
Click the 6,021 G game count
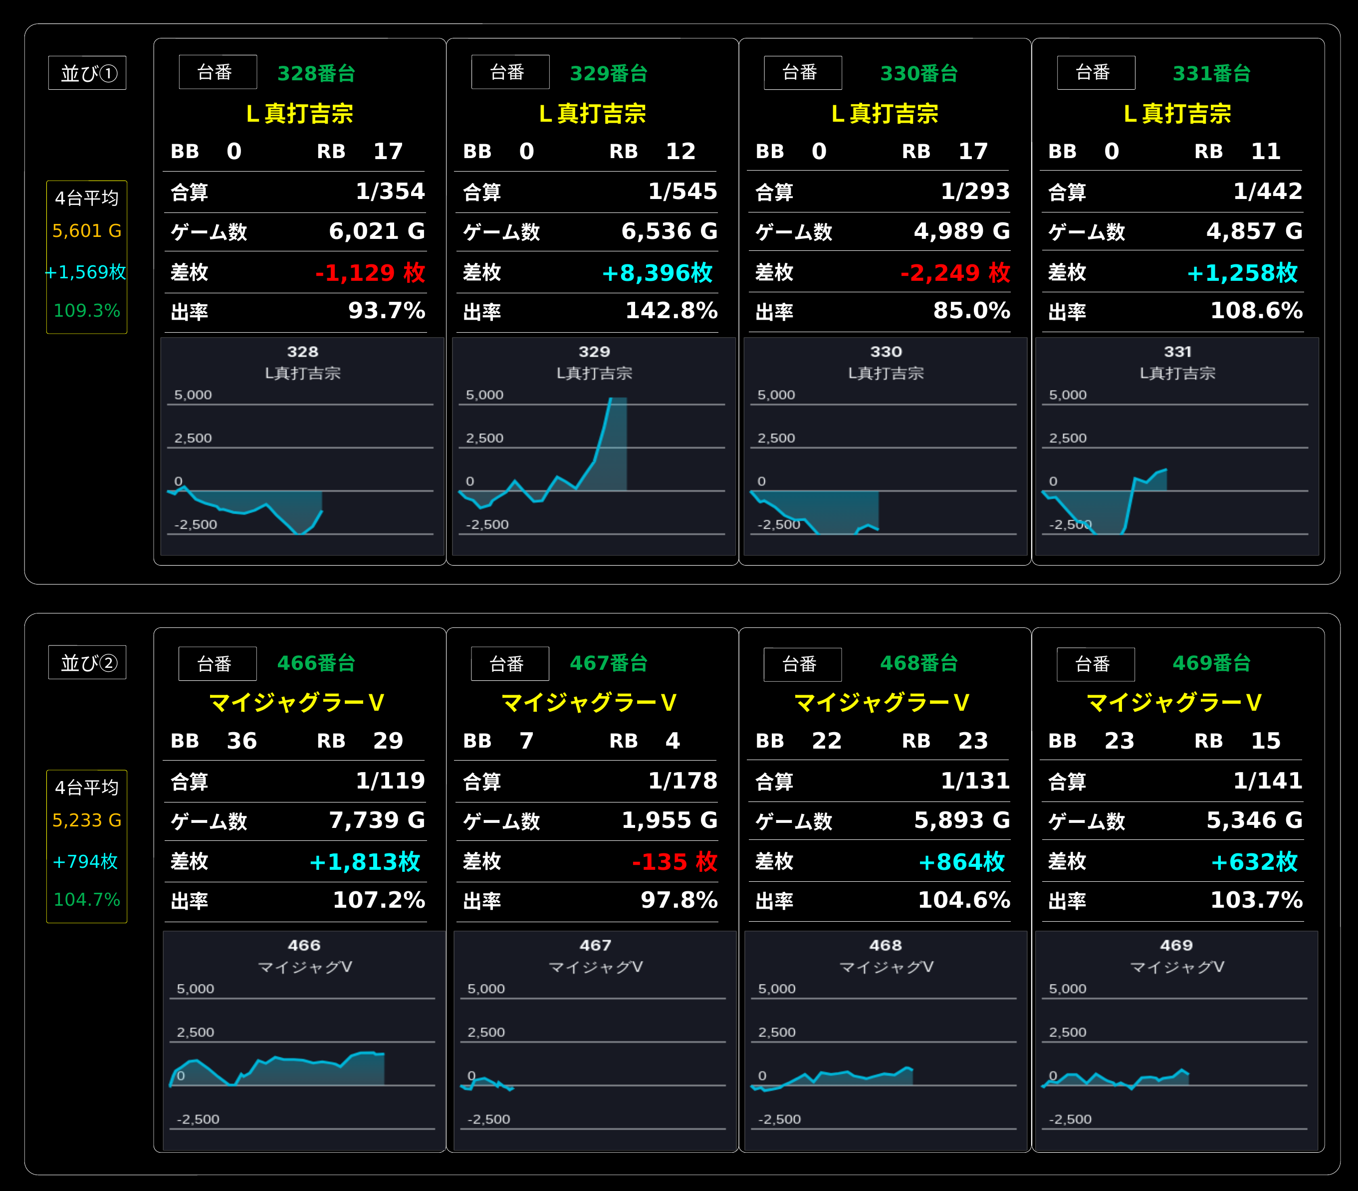click(x=377, y=231)
